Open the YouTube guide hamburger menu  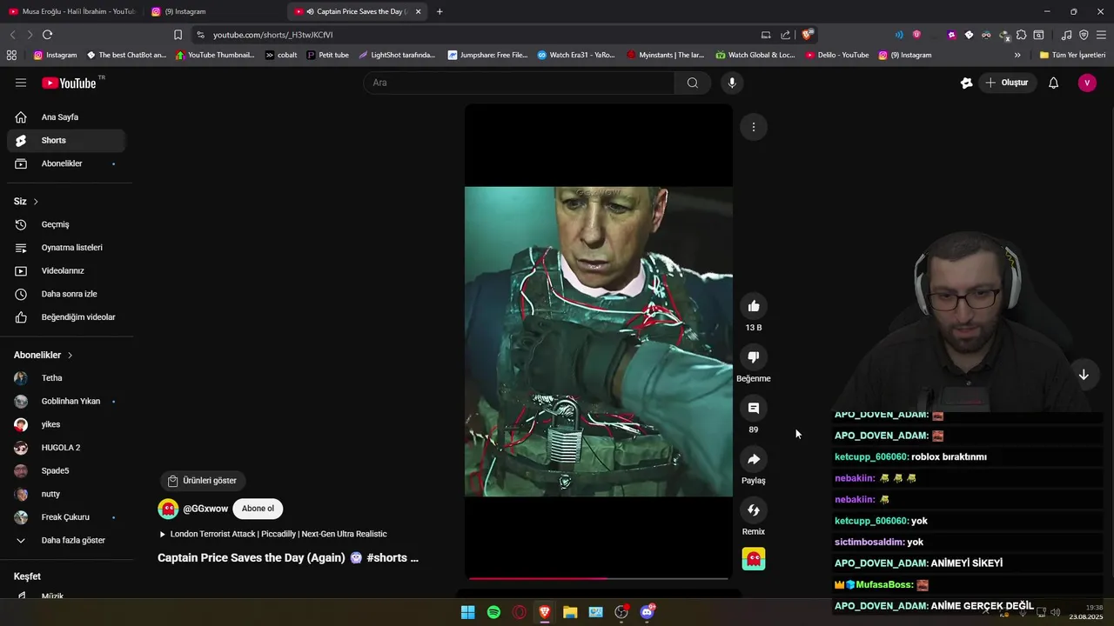tap(21, 83)
